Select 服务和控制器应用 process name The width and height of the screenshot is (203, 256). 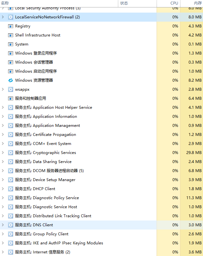(31, 98)
